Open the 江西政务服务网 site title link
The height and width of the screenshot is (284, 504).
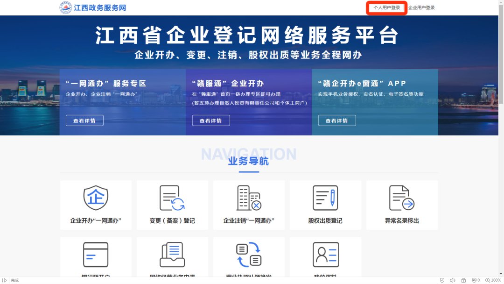coord(100,8)
